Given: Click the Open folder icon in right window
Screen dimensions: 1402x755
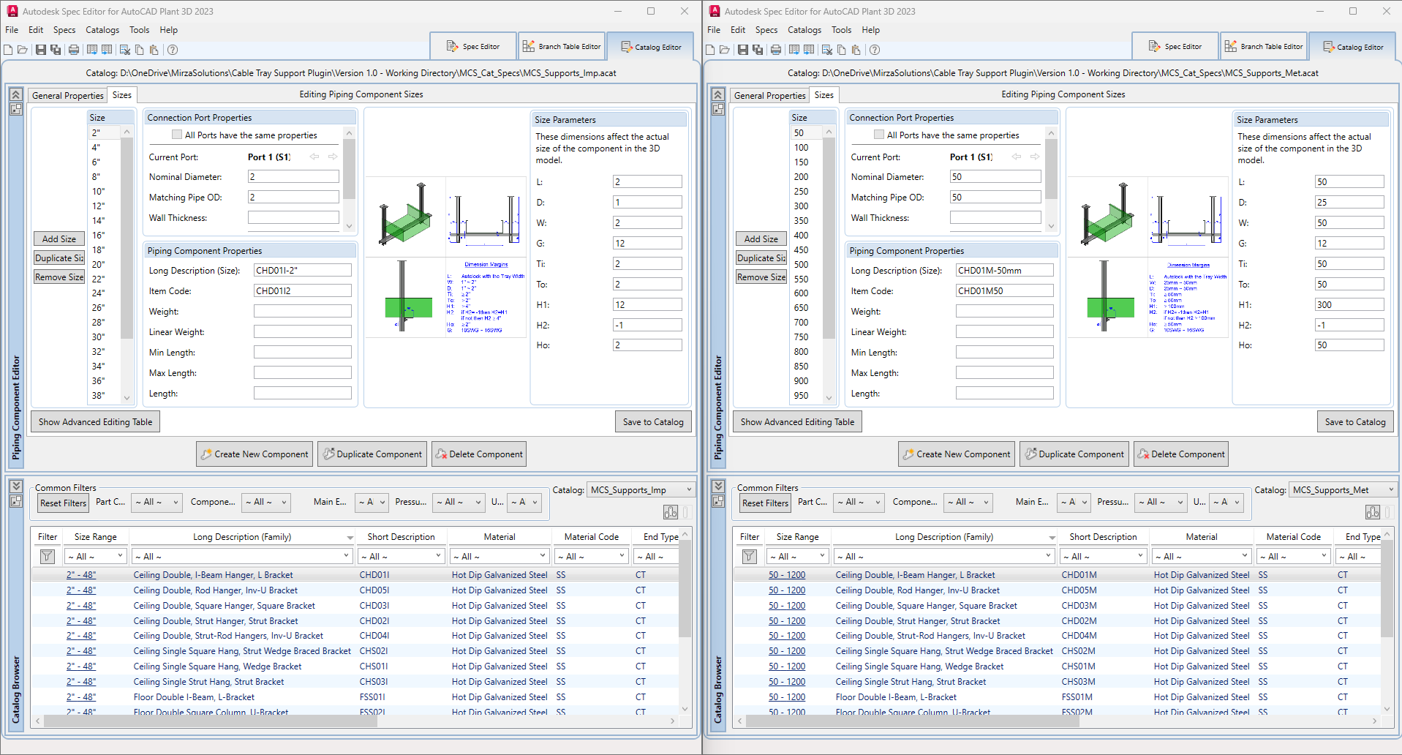Looking at the screenshot, I should pyautogui.click(x=725, y=50).
